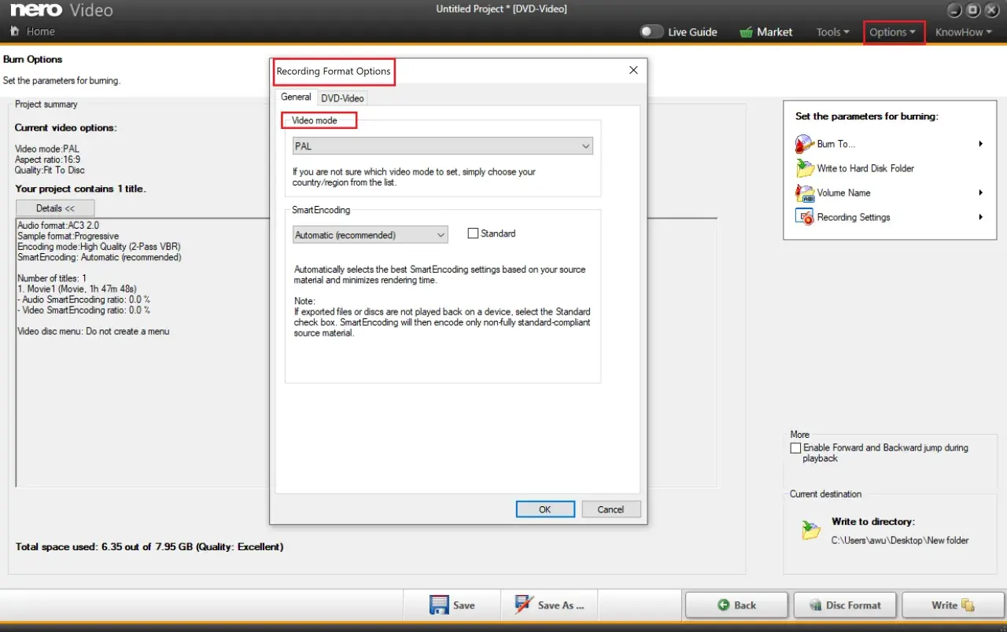The image size is (1007, 632).
Task: Expand the Volume Name submenu arrow
Action: pos(981,193)
